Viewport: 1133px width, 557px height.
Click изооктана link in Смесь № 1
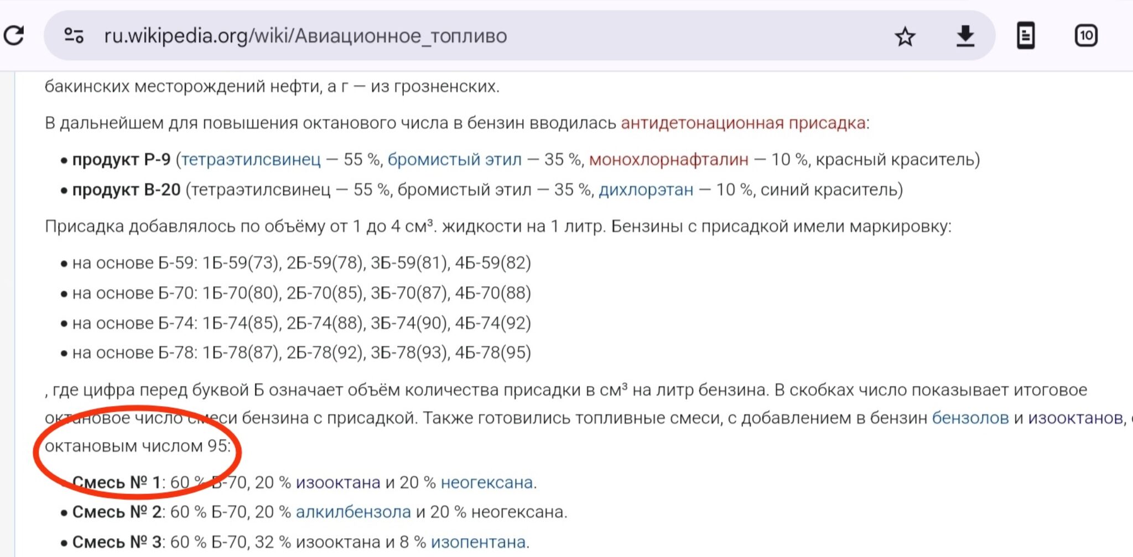coord(338,482)
